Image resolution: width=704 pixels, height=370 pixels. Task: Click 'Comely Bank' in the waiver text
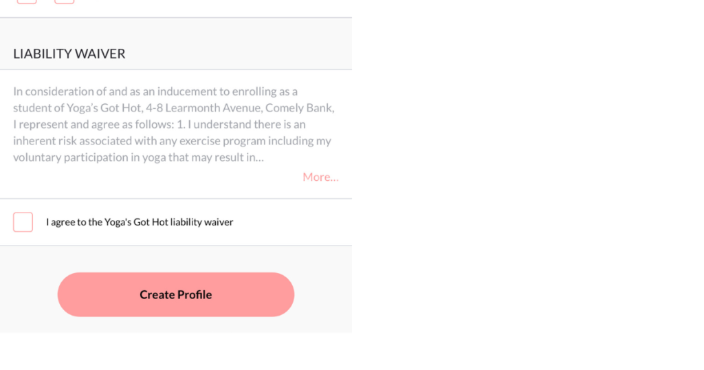point(300,108)
